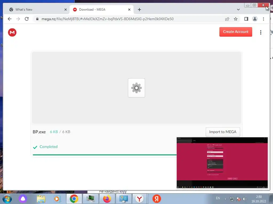This screenshot has height=204, width=273.
Task: Open MEGA page three-dot menu
Action: [261, 32]
